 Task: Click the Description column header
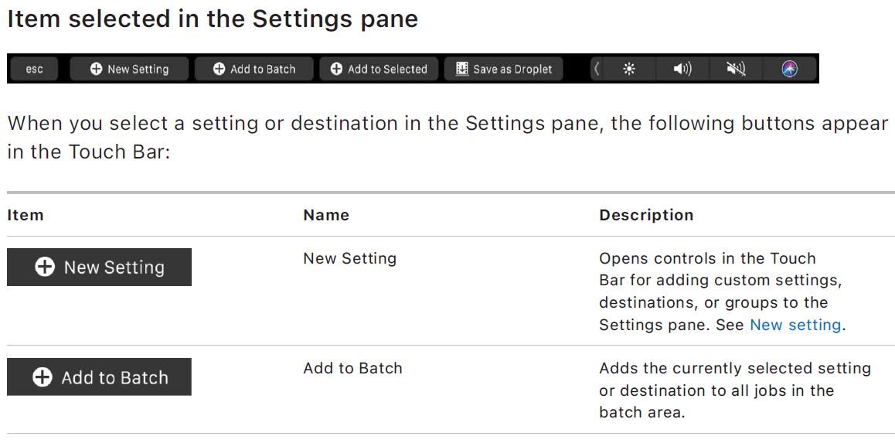pos(646,215)
